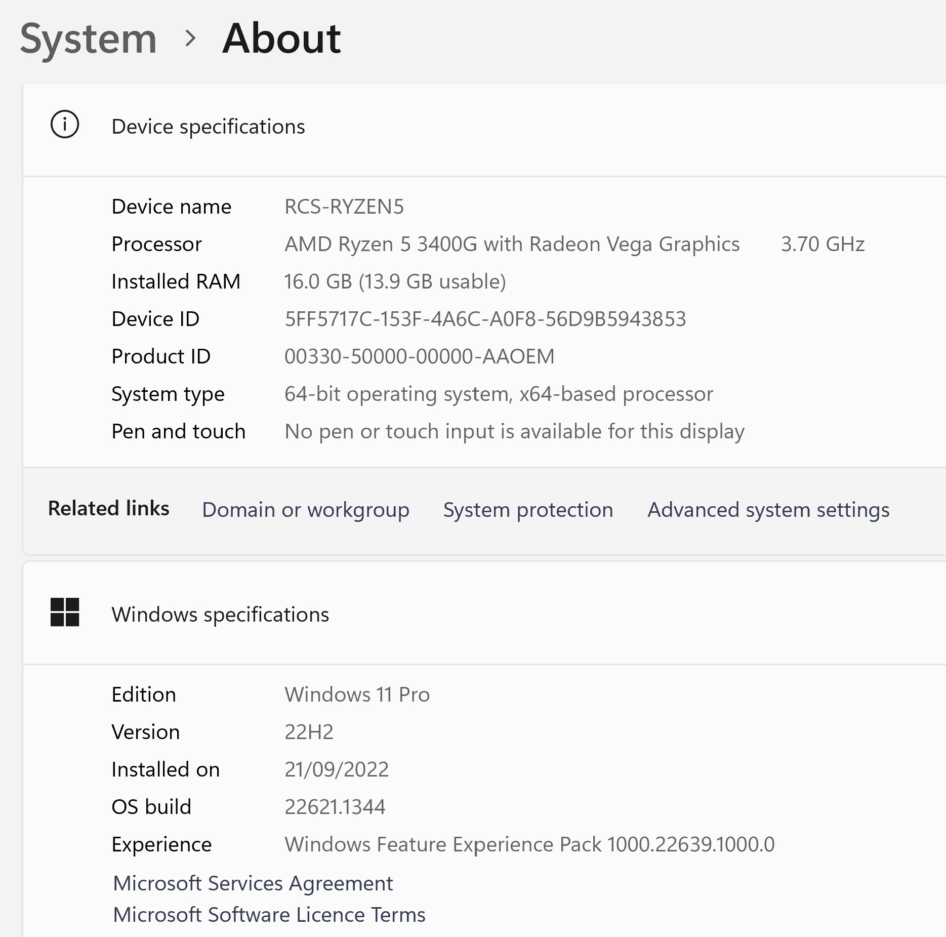The height and width of the screenshot is (937, 946).
Task: Click the AMD Ryzen 5 processor text
Action: click(512, 244)
